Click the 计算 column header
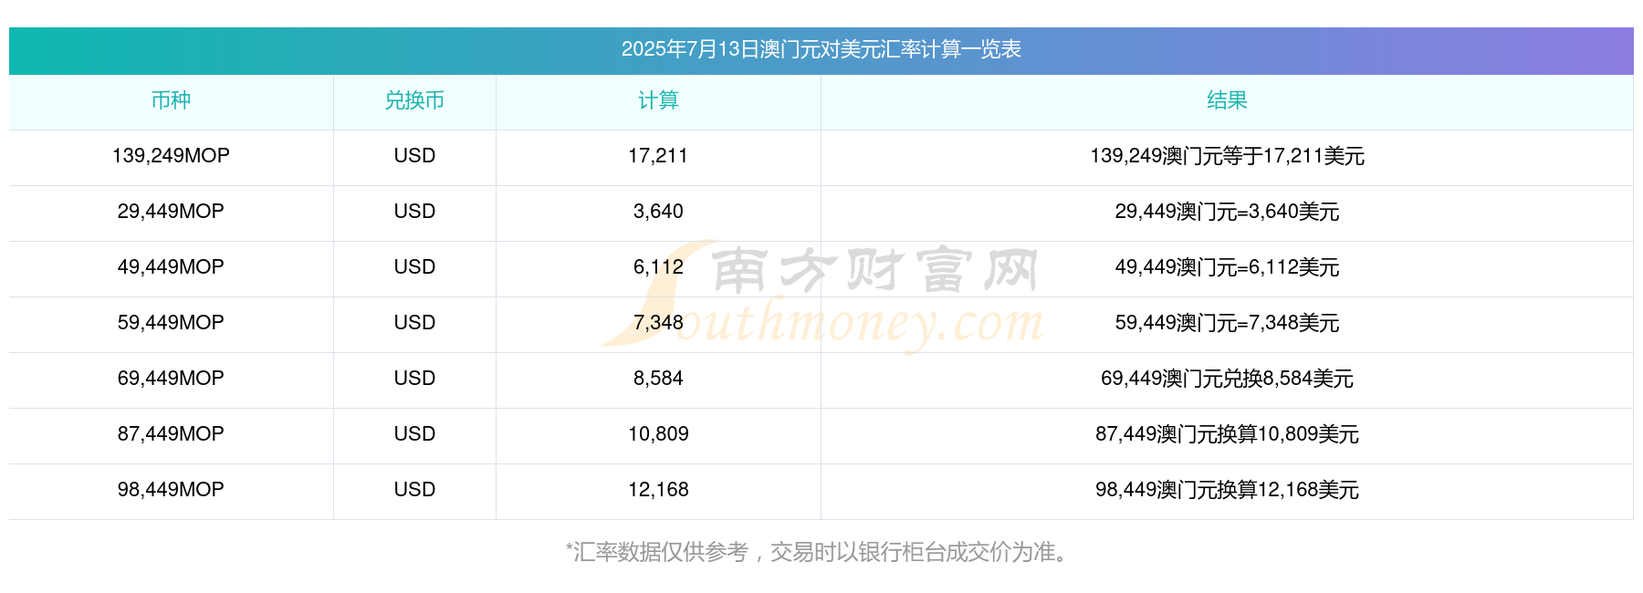 pos(658,100)
